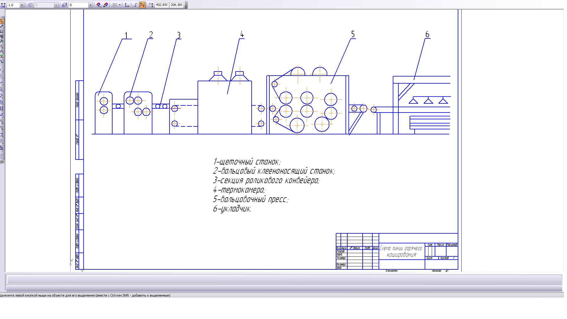Select the rectangle tool on the left toolbar

click(x=1, y=135)
